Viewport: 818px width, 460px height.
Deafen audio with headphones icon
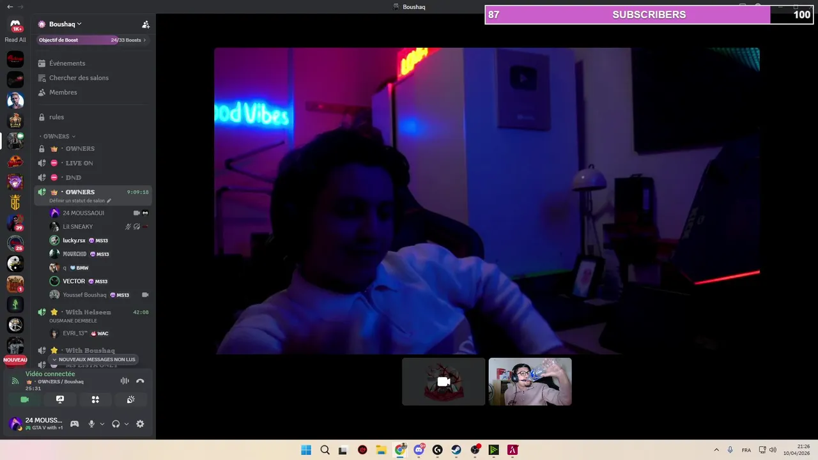(116, 424)
